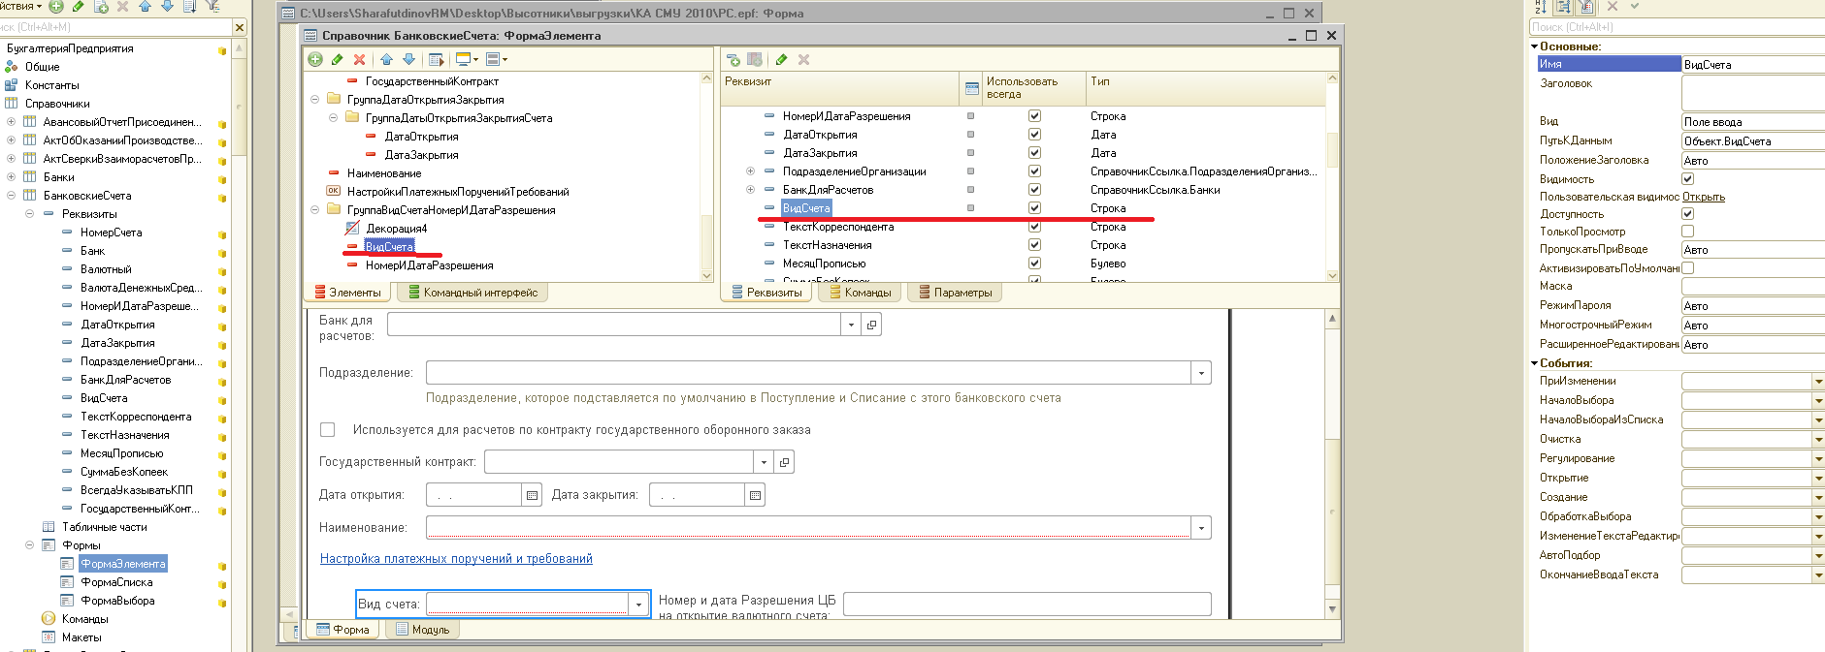Collapse the Основные properties section
This screenshot has width=1825, height=652.
pos(1535,47)
